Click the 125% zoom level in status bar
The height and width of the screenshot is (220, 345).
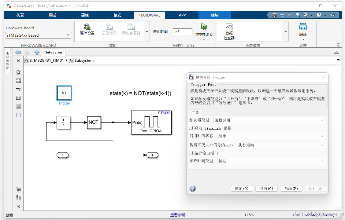click(x=249, y=215)
